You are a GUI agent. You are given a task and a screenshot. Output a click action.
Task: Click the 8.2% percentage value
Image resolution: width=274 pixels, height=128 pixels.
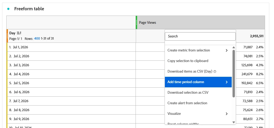tap(260, 74)
